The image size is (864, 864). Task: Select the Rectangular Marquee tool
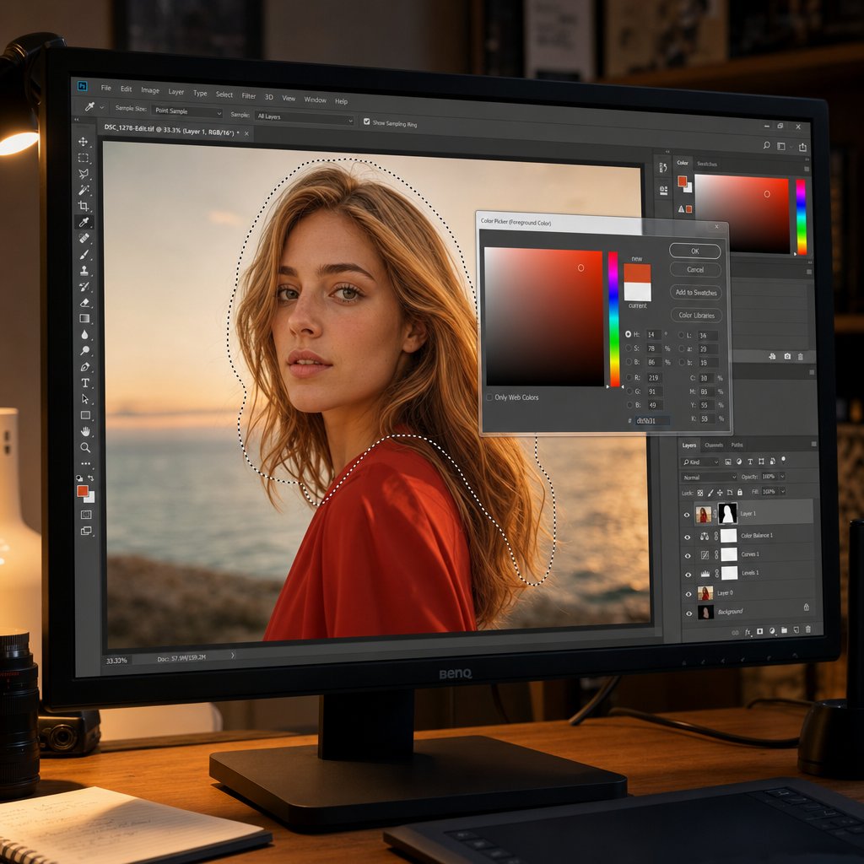[x=84, y=158]
